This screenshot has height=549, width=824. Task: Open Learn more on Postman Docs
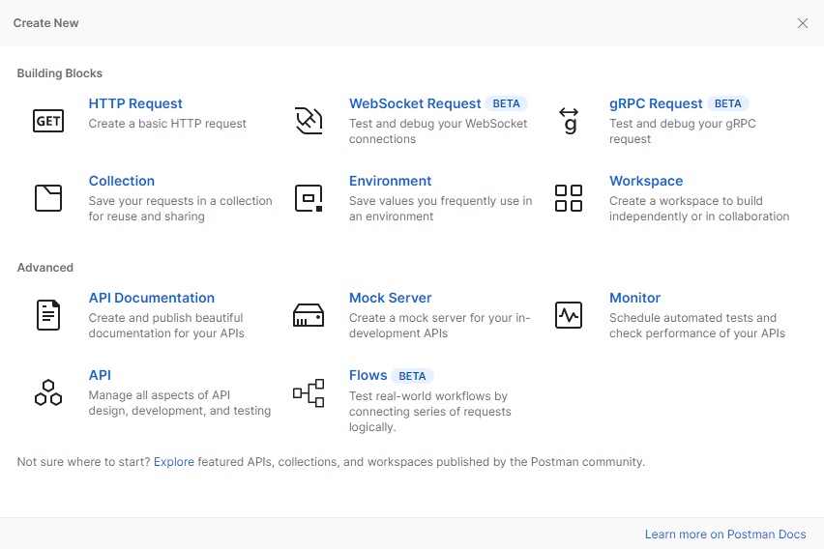(725, 535)
